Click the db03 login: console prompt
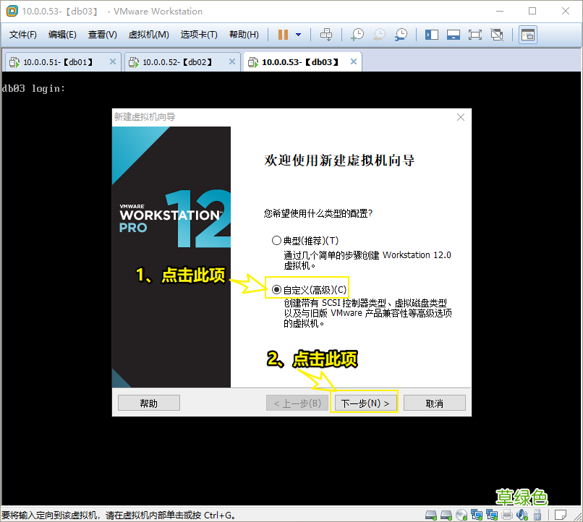Viewport: 583px width, 522px height. pyautogui.click(x=33, y=88)
